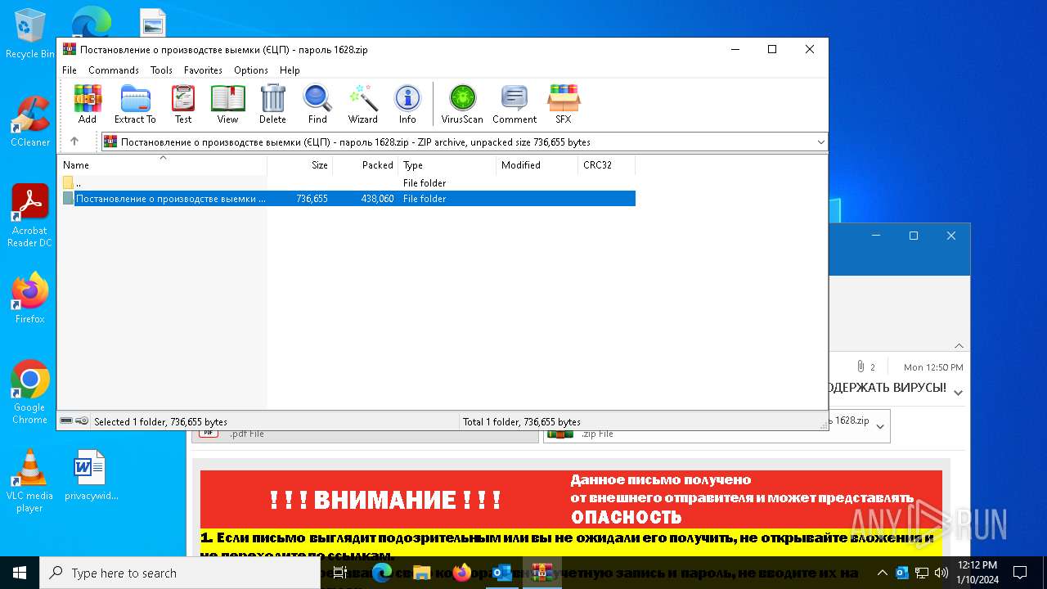1047x589 pixels.
Task: Click the Add toolbar icon in WinRAR
Action: pyautogui.click(x=88, y=104)
